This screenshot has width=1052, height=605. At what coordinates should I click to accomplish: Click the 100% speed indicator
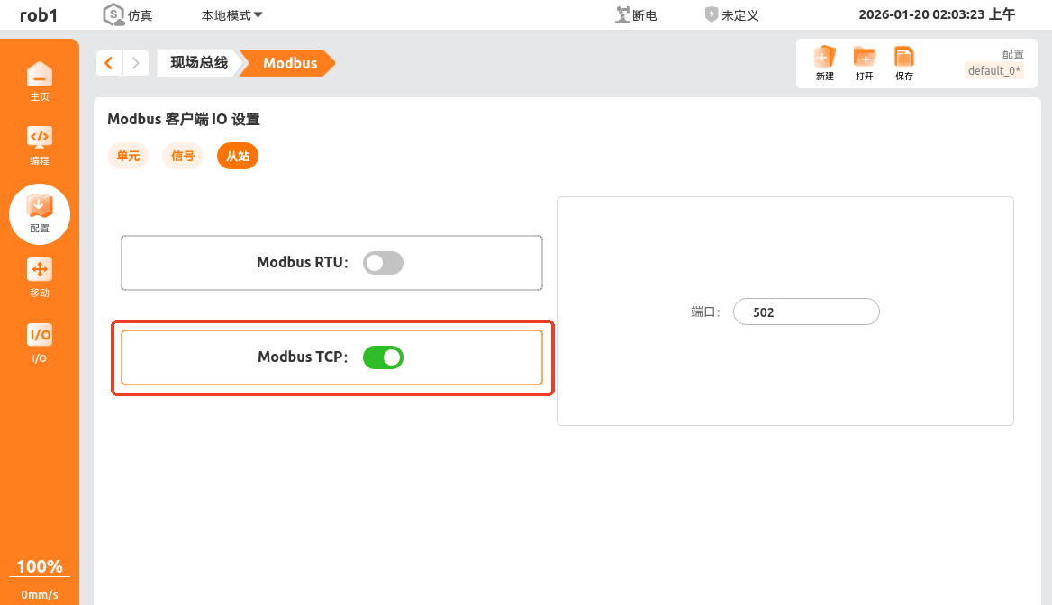click(40, 566)
